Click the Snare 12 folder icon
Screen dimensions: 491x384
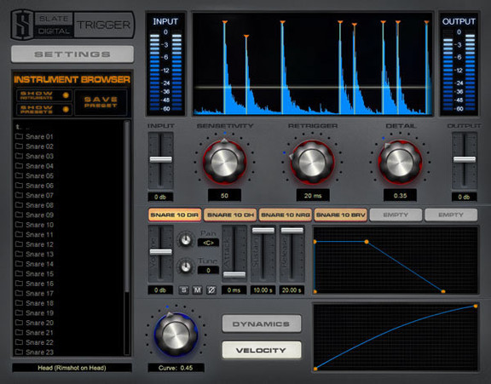(19, 244)
